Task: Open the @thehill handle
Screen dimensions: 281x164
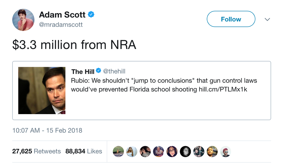Action: point(114,71)
